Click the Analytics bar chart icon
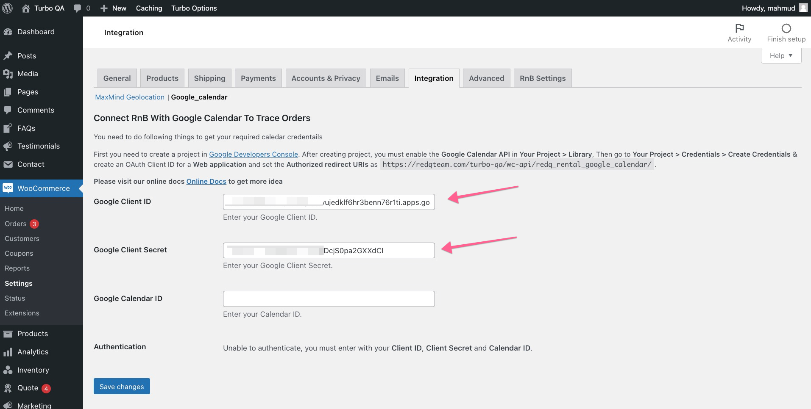Image resolution: width=811 pixels, height=409 pixels. tap(8, 352)
